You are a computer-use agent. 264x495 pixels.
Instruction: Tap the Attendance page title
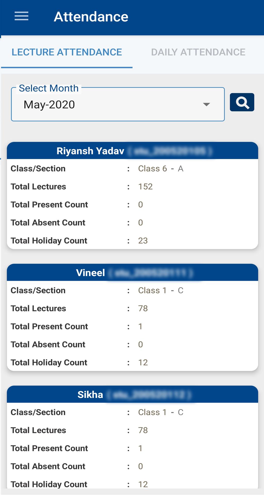point(91,16)
